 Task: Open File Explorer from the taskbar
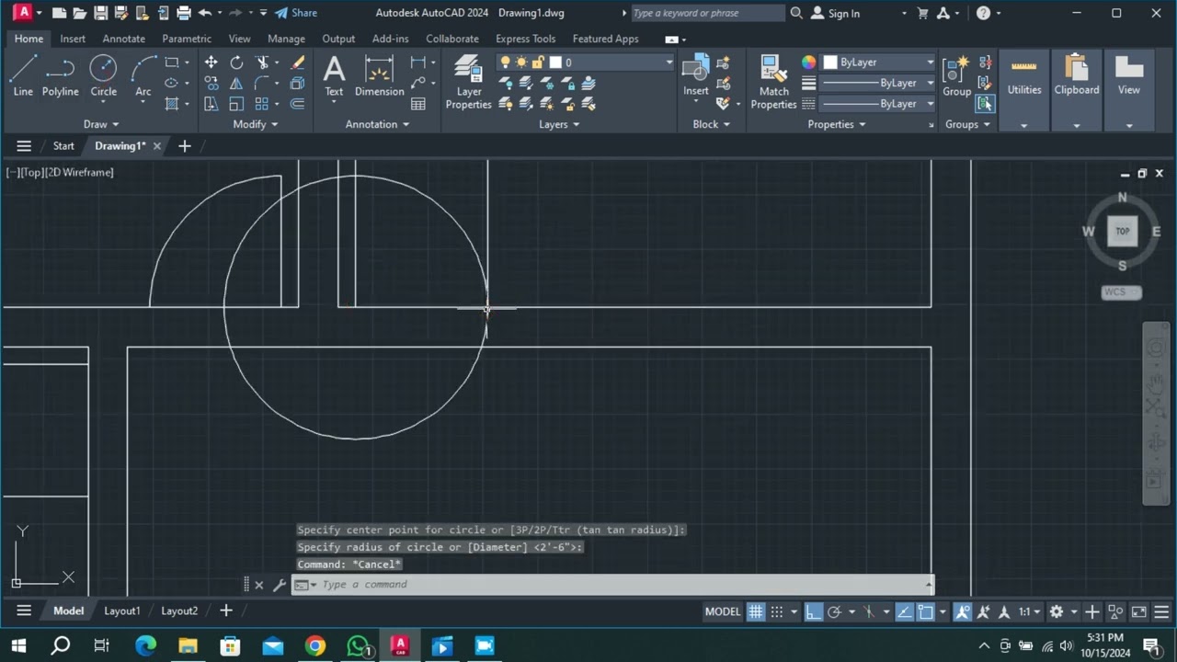(188, 646)
